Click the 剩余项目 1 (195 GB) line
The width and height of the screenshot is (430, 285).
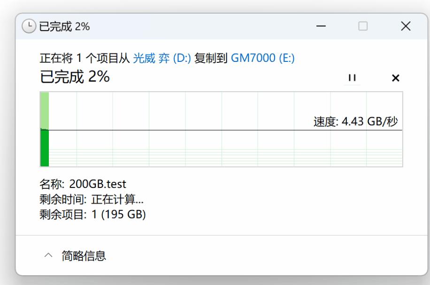point(92,215)
